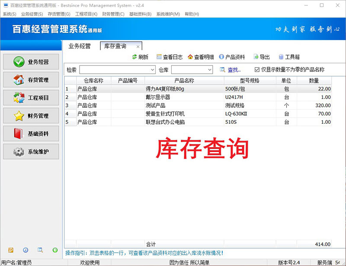Image resolution: width=346 pixels, height=266 pixels.
Task: Open the 系统(S) menu
Action: pos(10,14)
